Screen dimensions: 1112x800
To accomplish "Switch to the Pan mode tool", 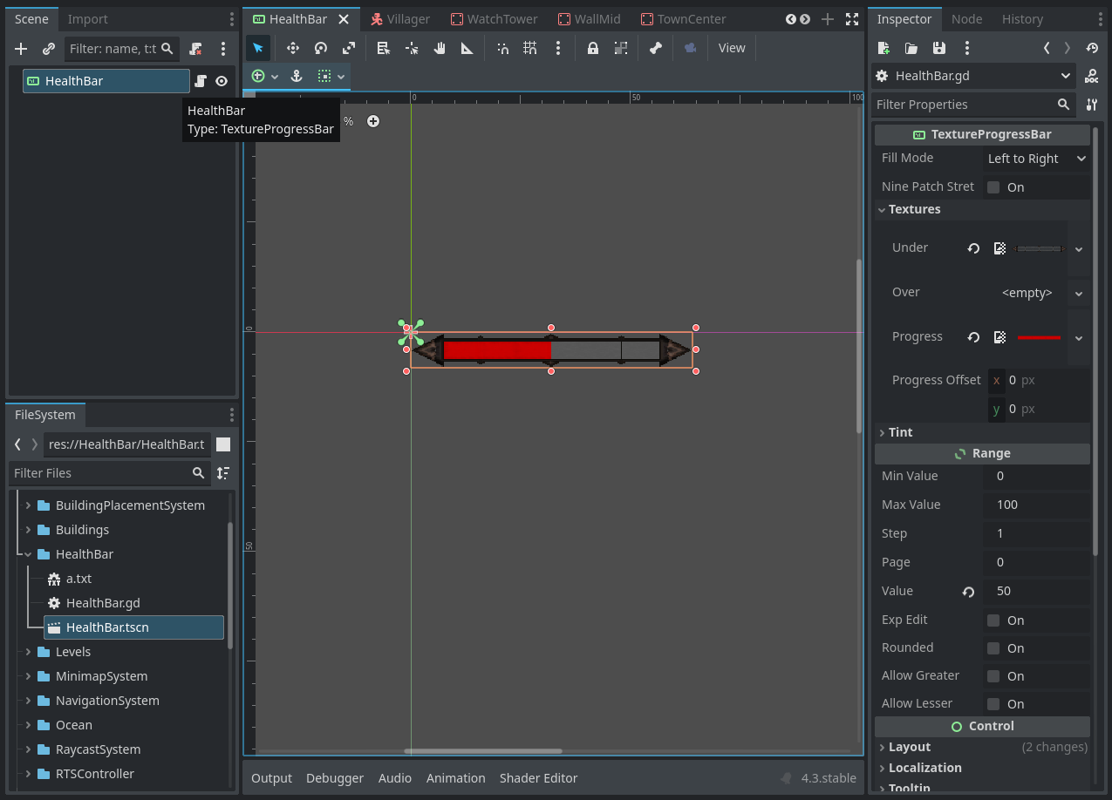I will point(440,48).
